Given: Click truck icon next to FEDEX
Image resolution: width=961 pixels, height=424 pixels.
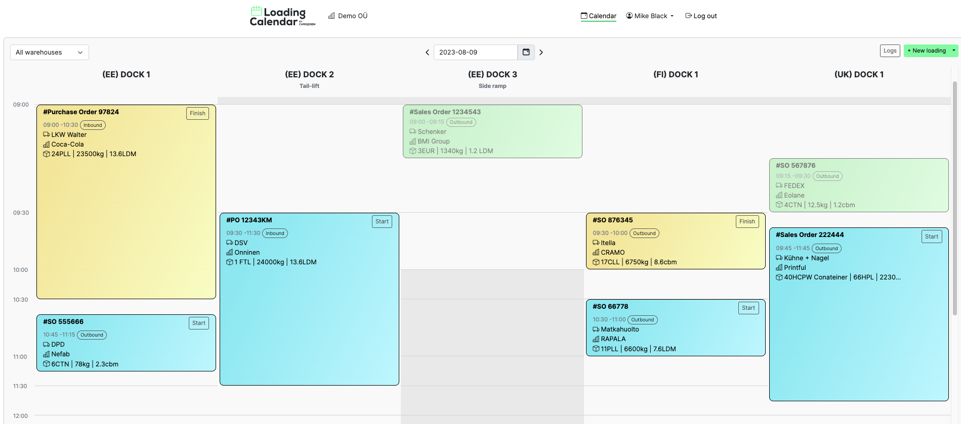Looking at the screenshot, I should pyautogui.click(x=779, y=185).
